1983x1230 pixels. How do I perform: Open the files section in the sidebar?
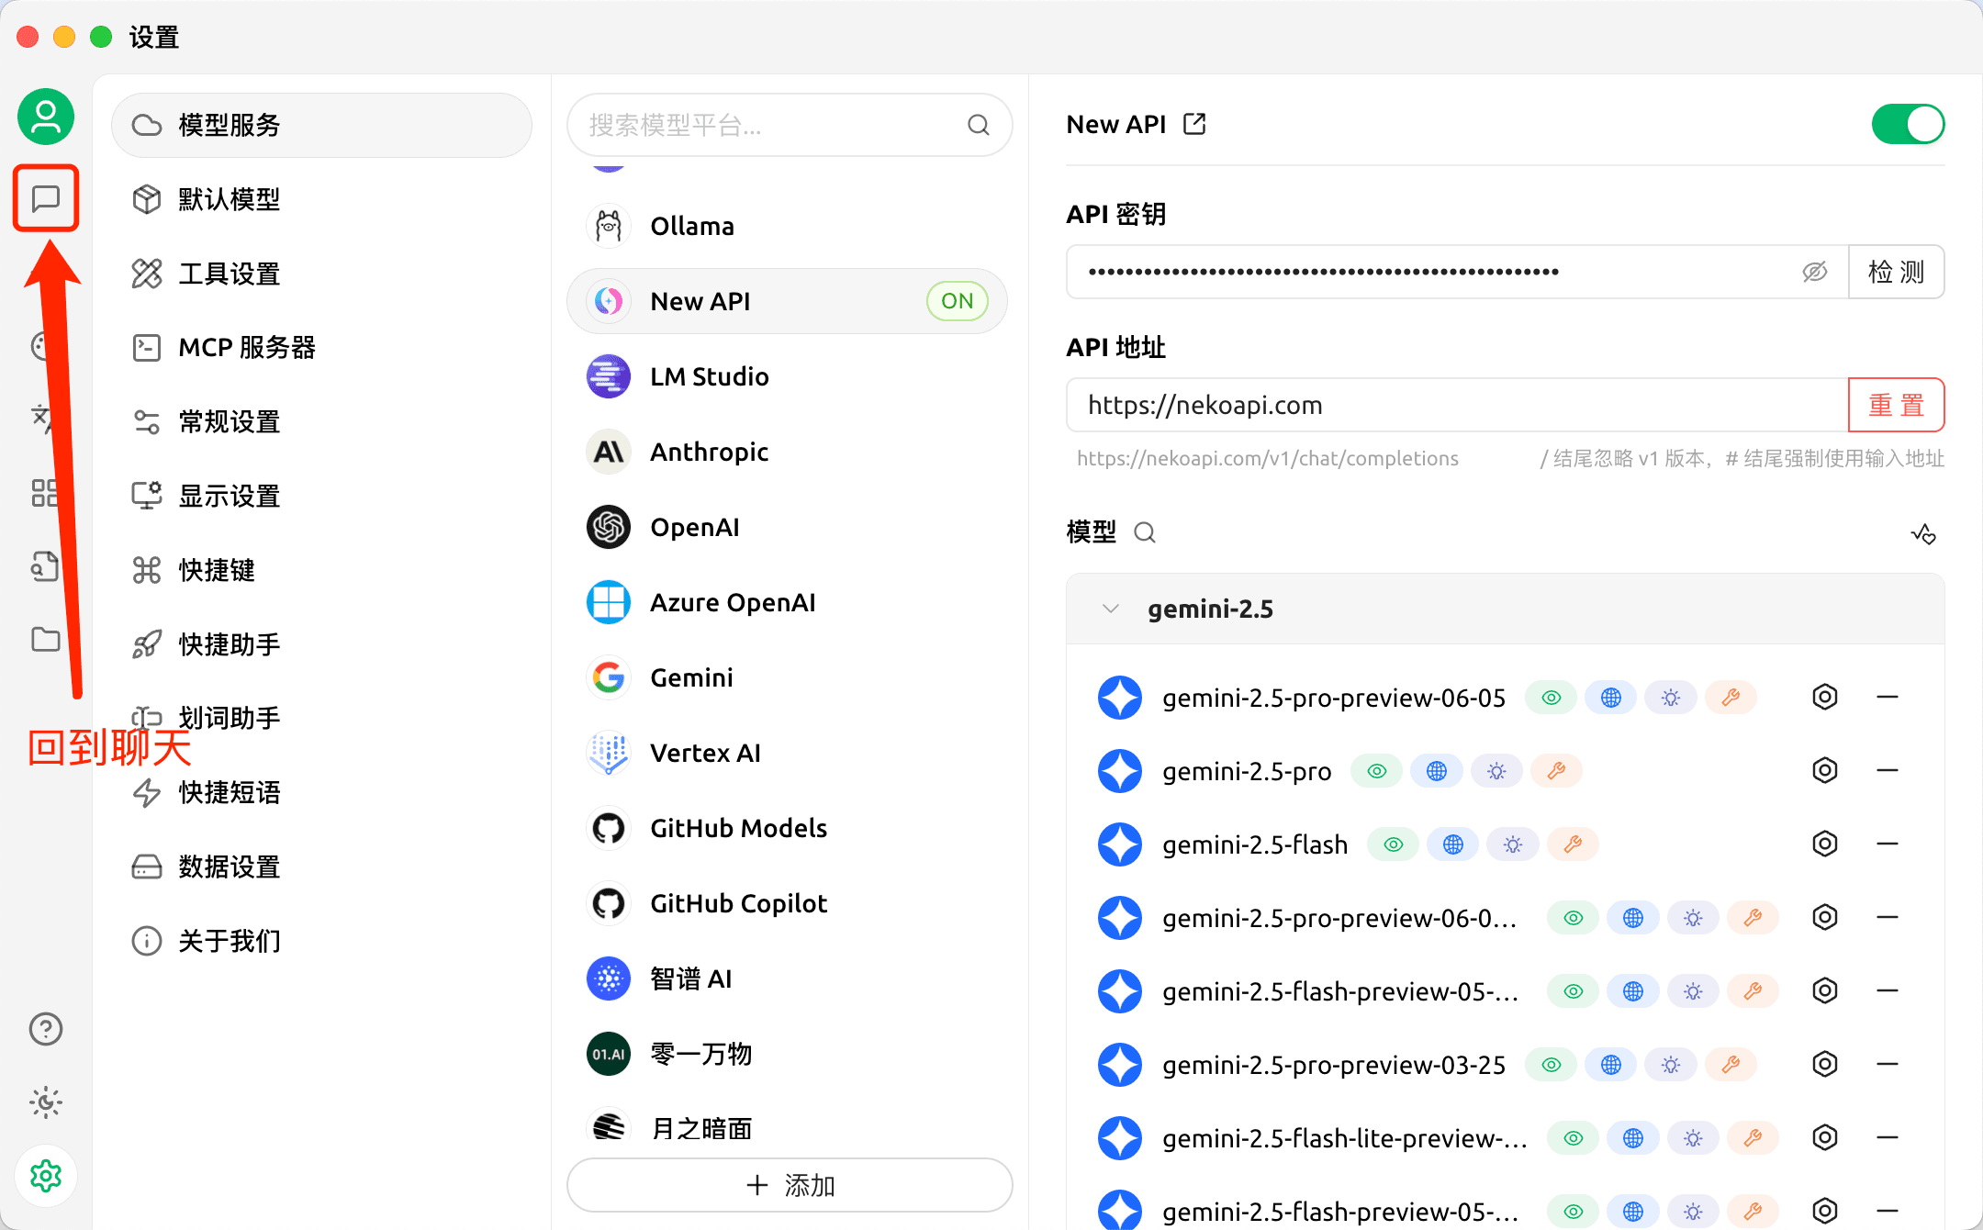[x=45, y=640]
